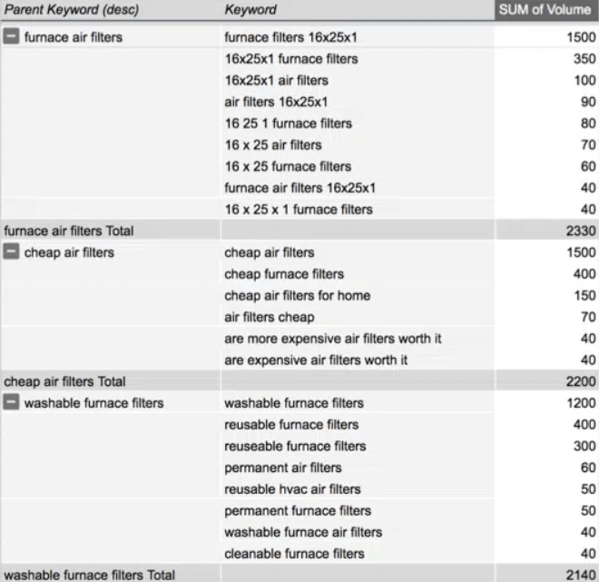Collapse the washable furnace filters group
This screenshot has height=582, width=599.
12,403
